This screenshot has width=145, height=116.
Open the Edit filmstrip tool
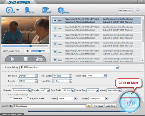47,10
